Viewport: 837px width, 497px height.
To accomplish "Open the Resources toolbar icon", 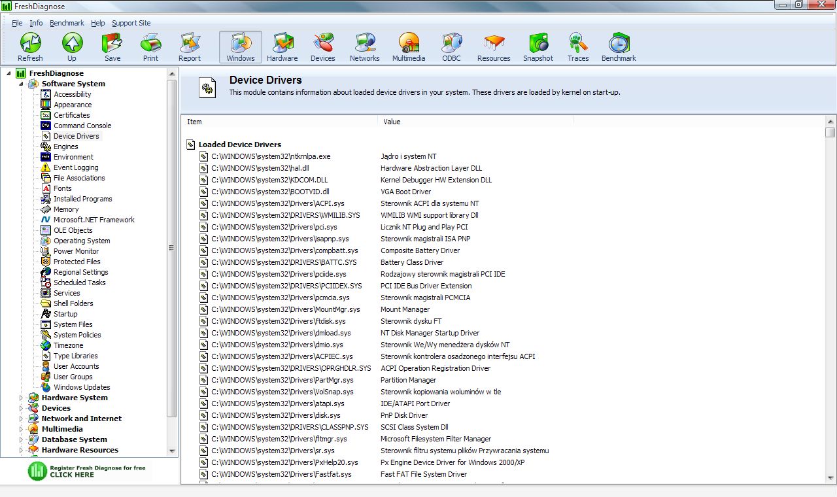I will [494, 43].
